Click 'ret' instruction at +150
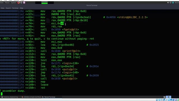The image size is (179, 101). pyautogui.click(x=43, y=88)
